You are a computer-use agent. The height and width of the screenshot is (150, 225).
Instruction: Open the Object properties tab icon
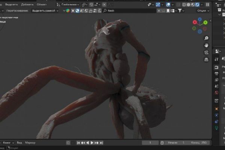tap(216, 108)
